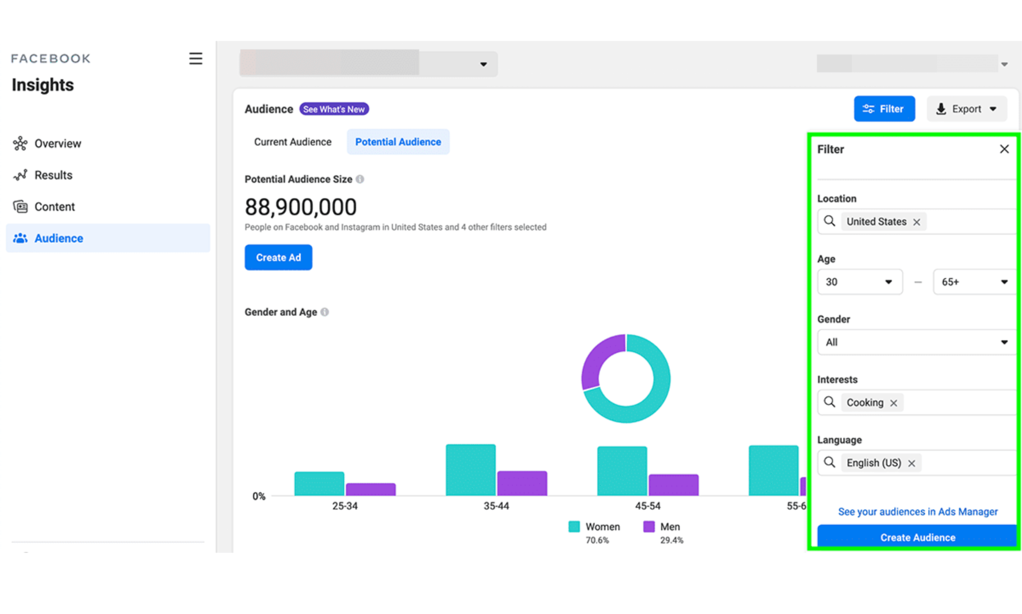
Task: Switch to the Current Audience tab
Action: point(292,142)
